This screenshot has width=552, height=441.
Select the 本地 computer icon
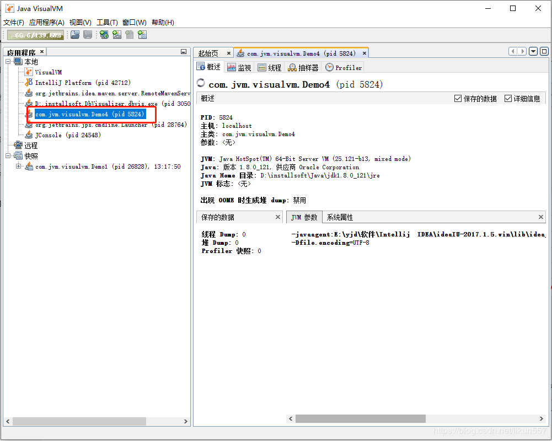[x=18, y=62]
